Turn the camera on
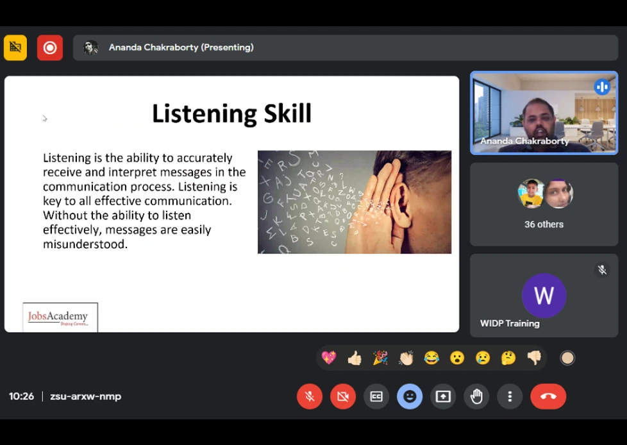Image resolution: width=627 pixels, height=445 pixels. pyautogui.click(x=343, y=396)
